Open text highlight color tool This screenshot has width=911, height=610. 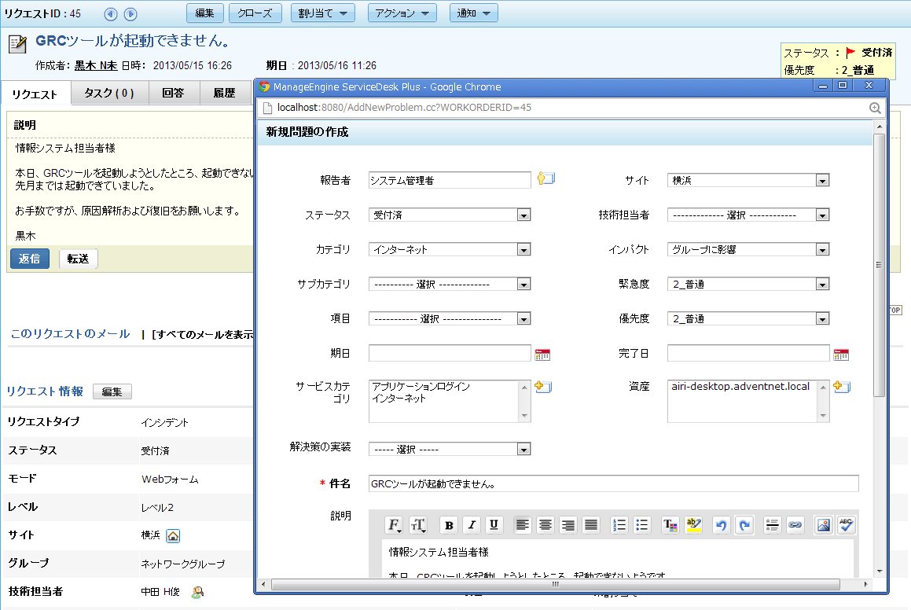click(x=693, y=525)
